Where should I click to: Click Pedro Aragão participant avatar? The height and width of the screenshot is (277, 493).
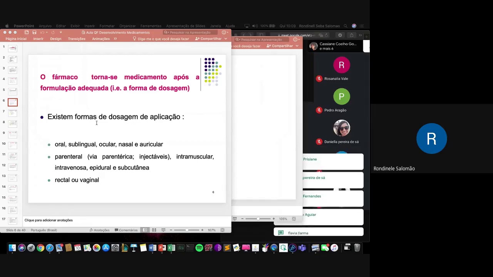(x=342, y=97)
